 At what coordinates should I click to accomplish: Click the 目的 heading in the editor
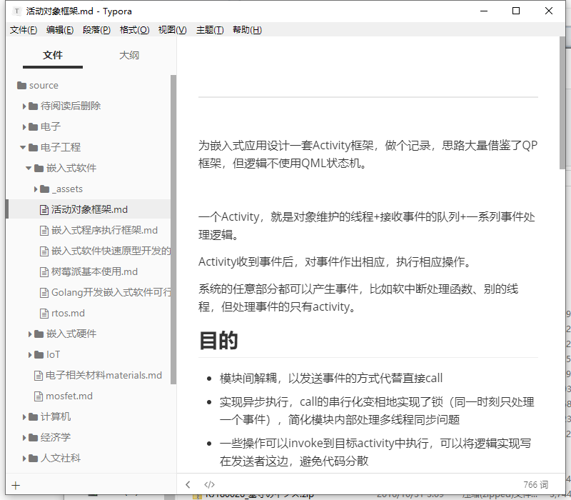pos(218,341)
